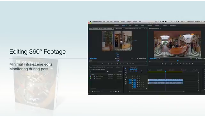Click the timeline timecode field
Image resolution: width=205 pixels, height=117 pixels.
(134, 69)
